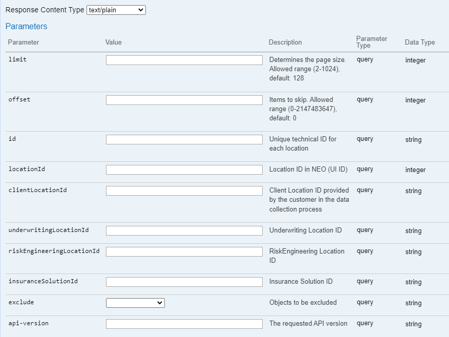The height and width of the screenshot is (337, 449).
Task: Click the Description column header
Action: [285, 43]
